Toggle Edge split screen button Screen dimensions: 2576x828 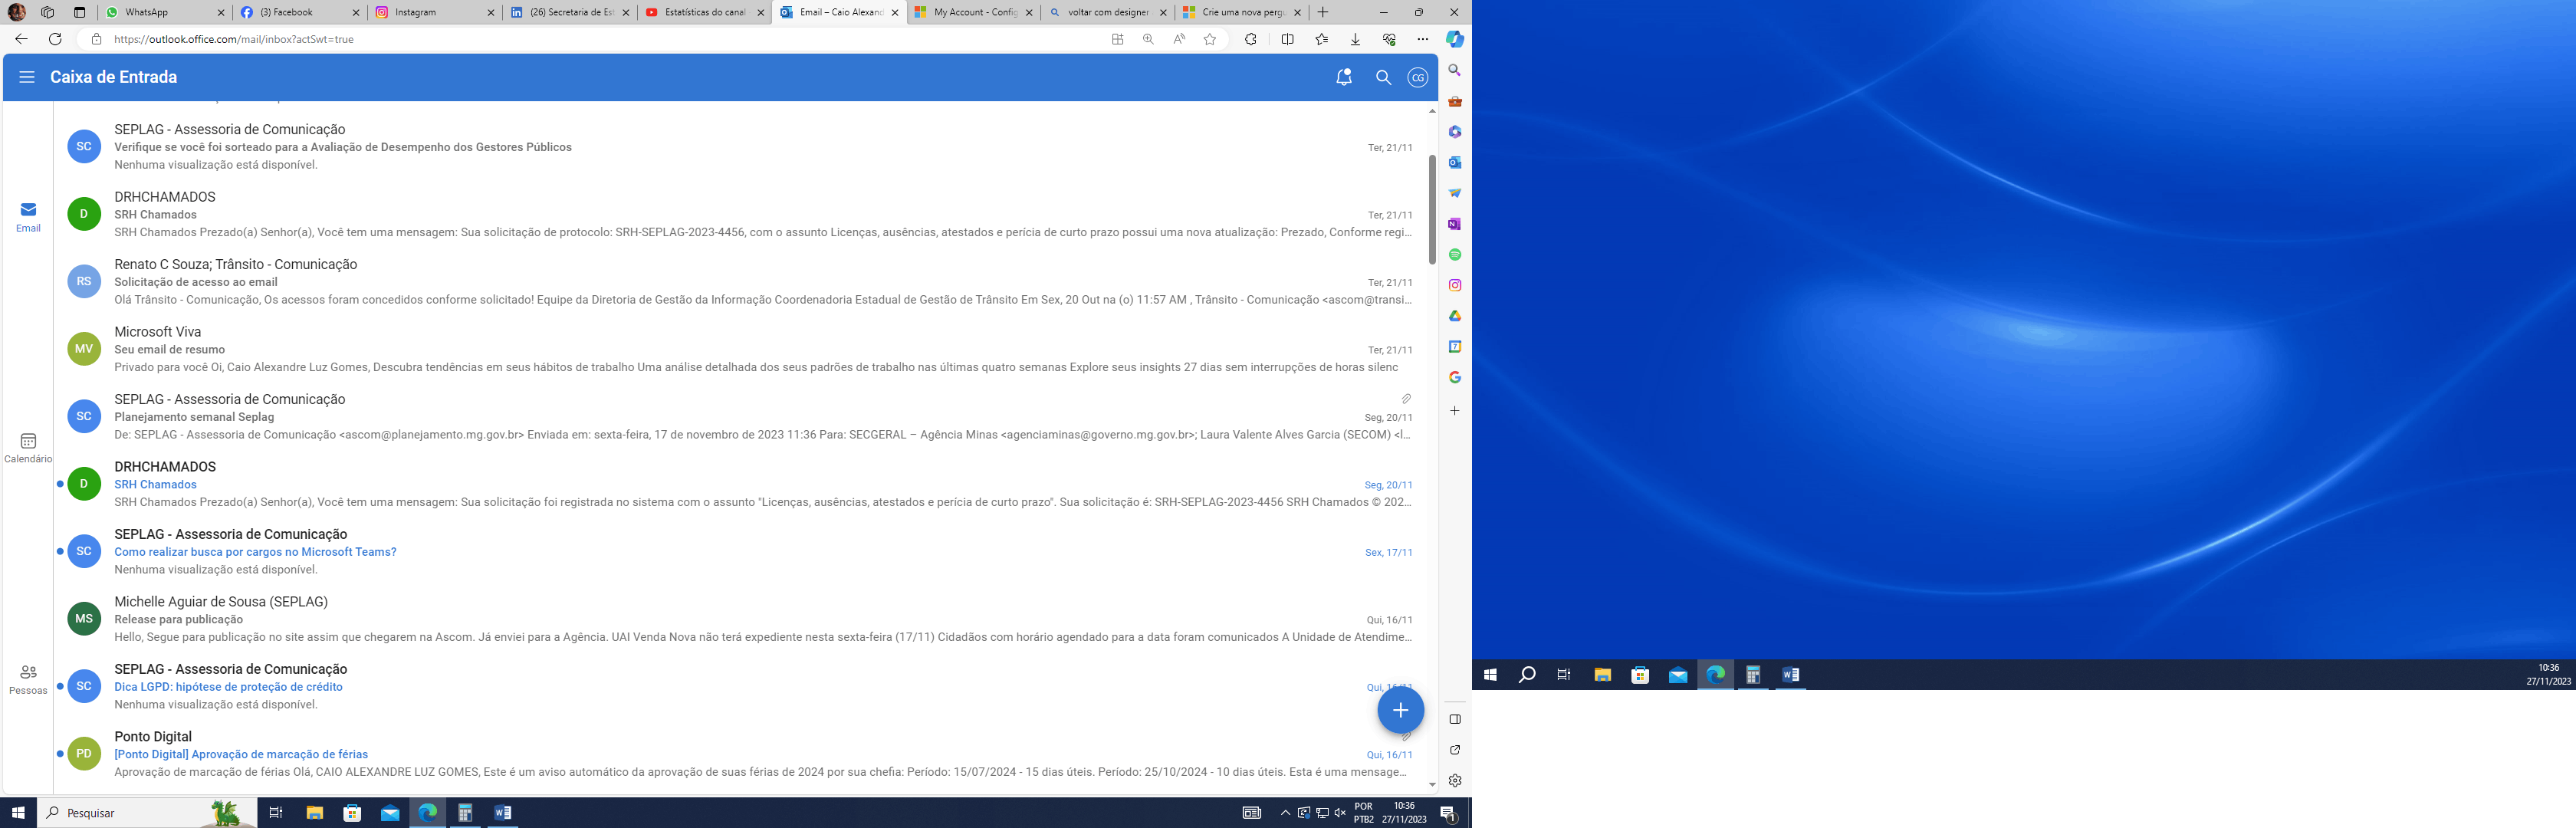pyautogui.click(x=1287, y=39)
